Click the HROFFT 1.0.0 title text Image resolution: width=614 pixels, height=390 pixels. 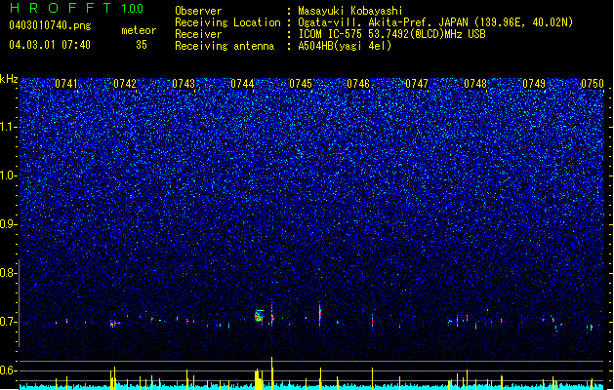(77, 8)
